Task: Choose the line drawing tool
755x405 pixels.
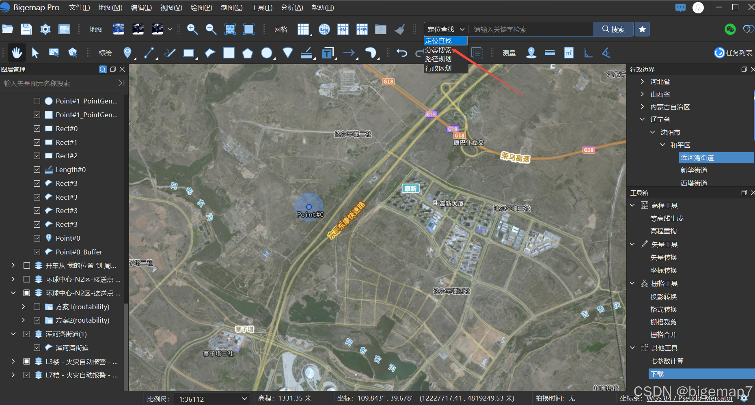Action: [149, 53]
